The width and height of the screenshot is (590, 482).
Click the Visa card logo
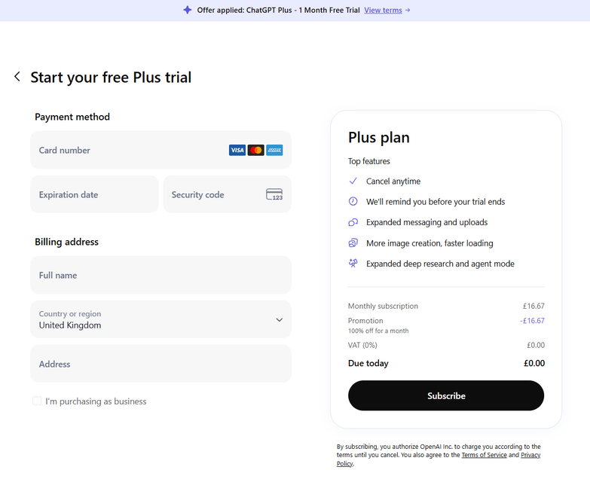click(x=237, y=151)
